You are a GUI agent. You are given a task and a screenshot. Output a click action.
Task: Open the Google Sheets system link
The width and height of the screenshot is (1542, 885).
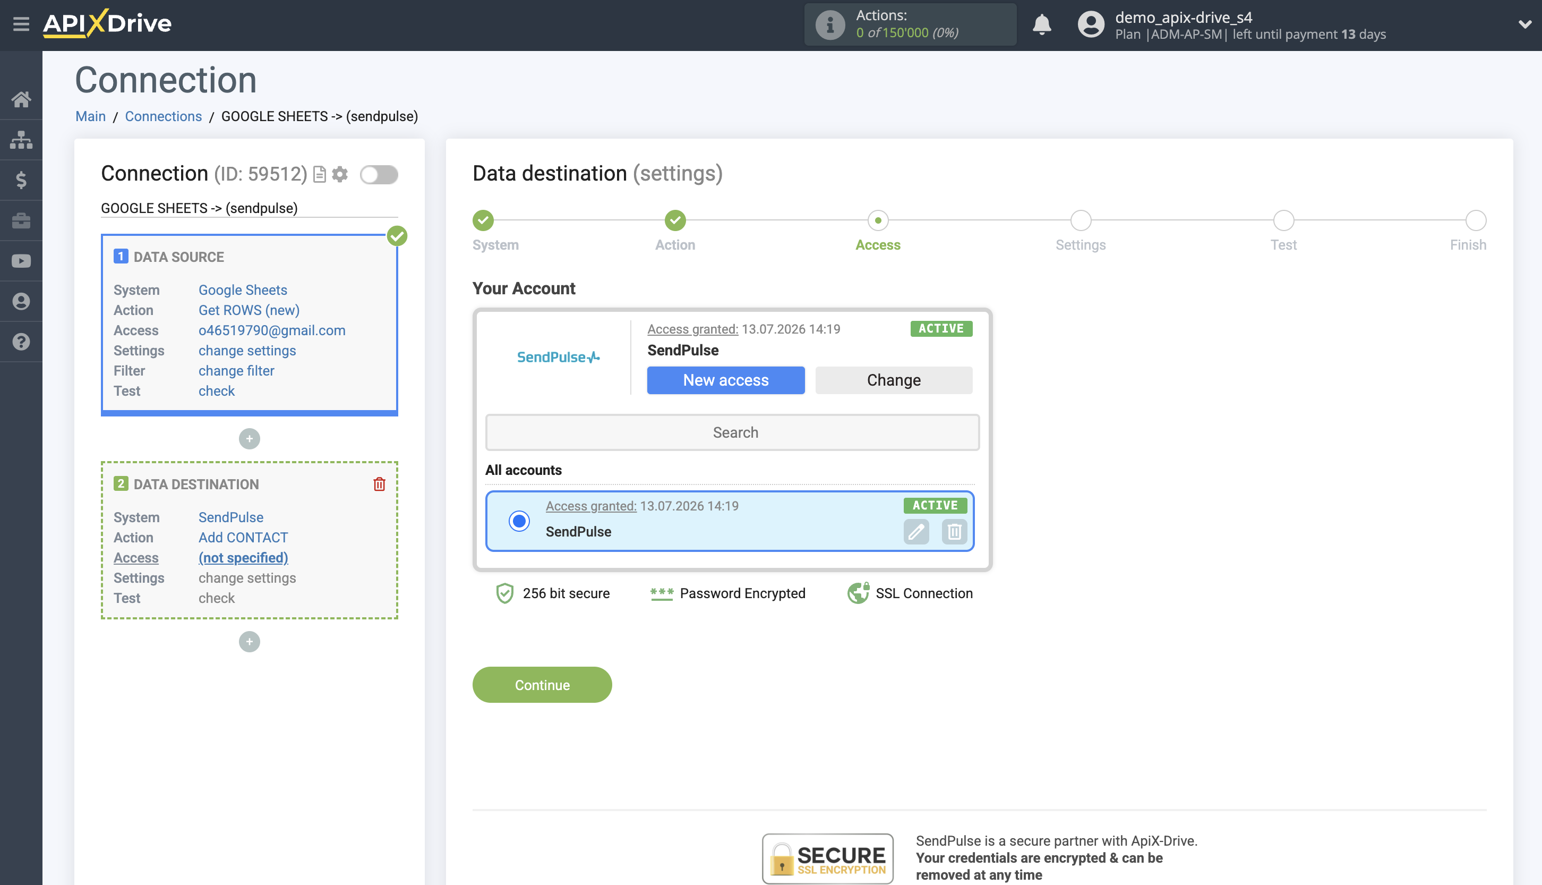pyautogui.click(x=243, y=290)
